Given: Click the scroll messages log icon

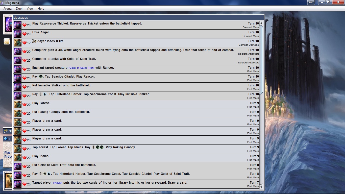Looking at the screenshot, I should pos(7,41).
